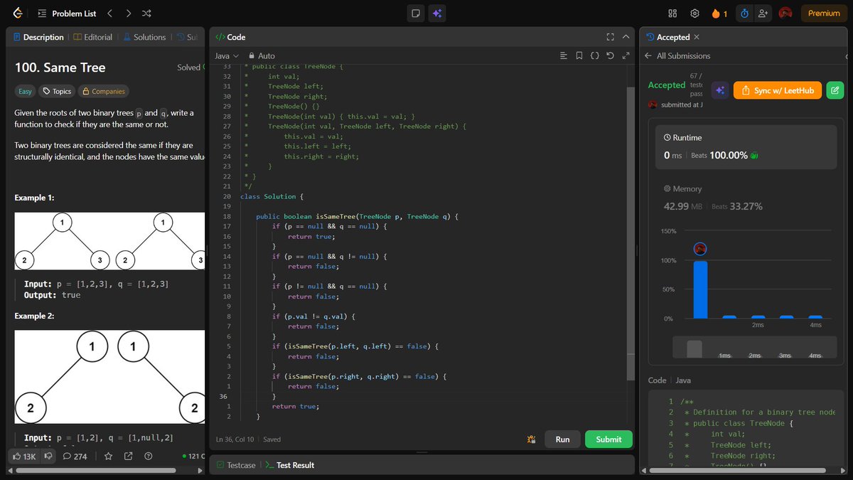Image resolution: width=853 pixels, height=480 pixels.
Task: Click the streak flame counter
Action: [719, 13]
